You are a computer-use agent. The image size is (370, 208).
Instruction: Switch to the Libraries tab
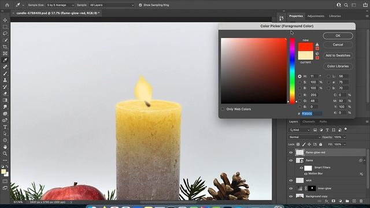coord(335,16)
